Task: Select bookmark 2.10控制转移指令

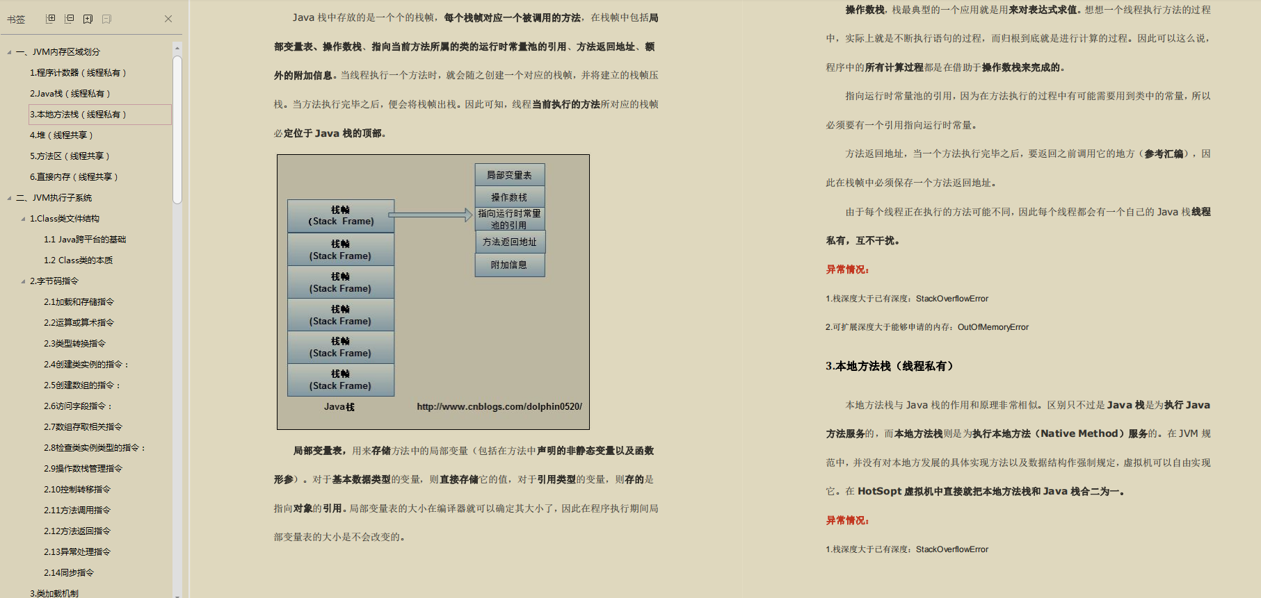Action: coord(77,490)
